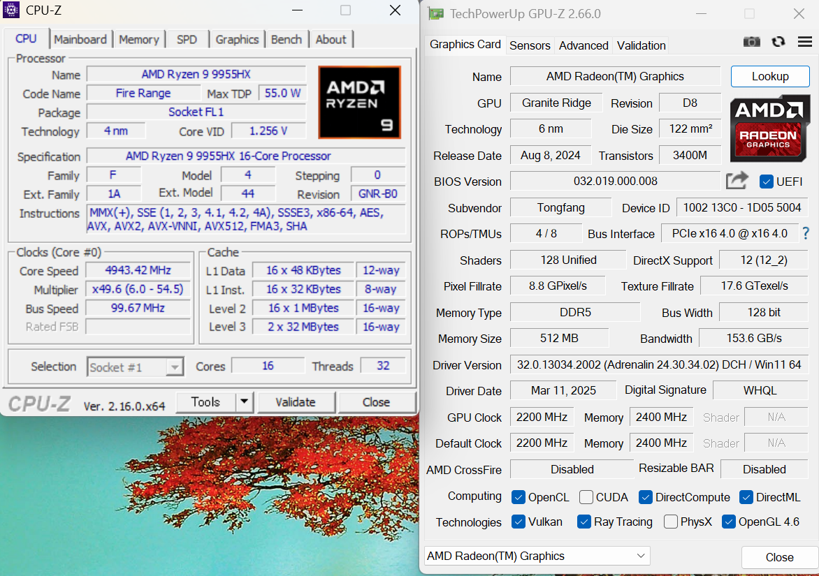The height and width of the screenshot is (576, 819).
Task: Click the Validate button in CPU-Z
Action: coord(296,402)
